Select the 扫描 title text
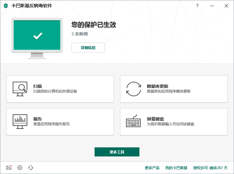 tap(38, 86)
